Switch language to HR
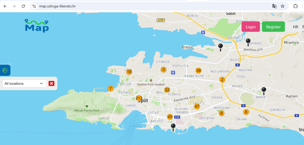 point(295,27)
